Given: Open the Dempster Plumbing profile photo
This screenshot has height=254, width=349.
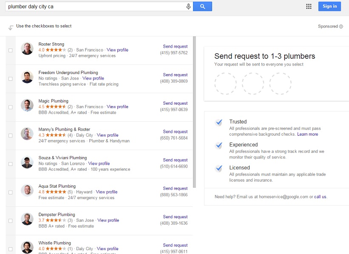Looking at the screenshot, I should coord(27,219).
